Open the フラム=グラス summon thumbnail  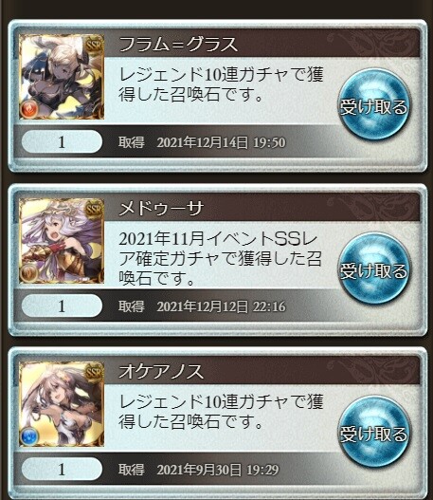click(x=62, y=77)
